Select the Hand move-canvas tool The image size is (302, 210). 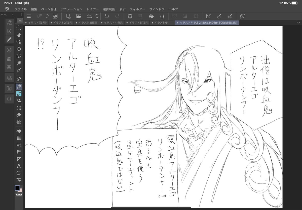tap(19, 35)
